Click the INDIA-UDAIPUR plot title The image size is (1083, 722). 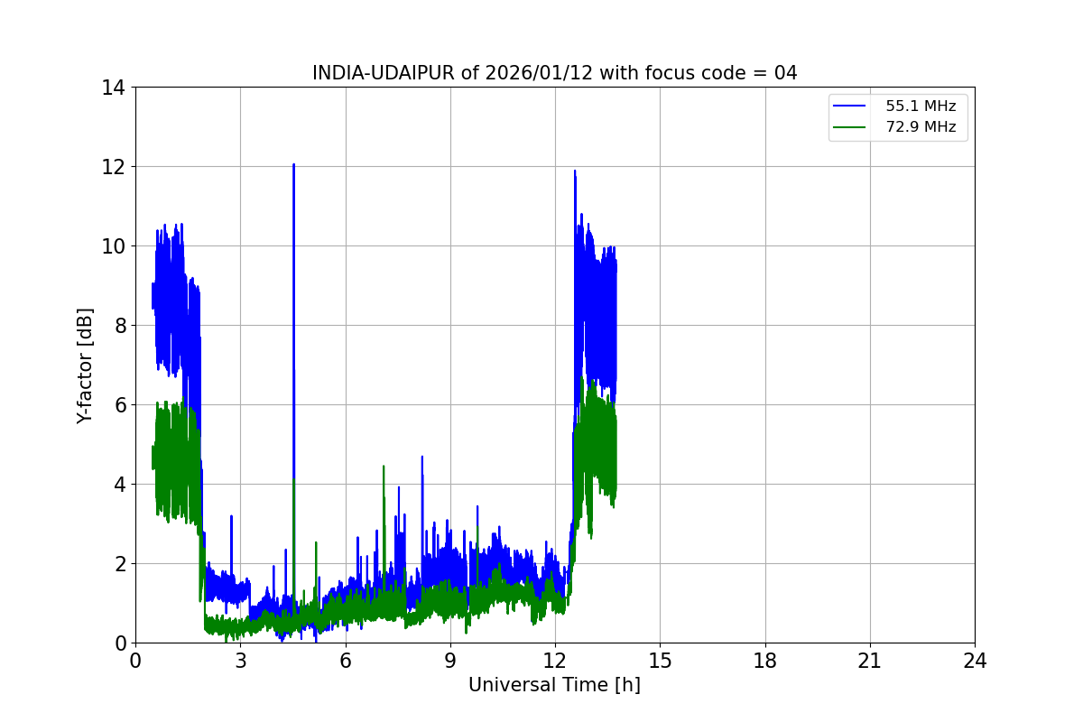[x=555, y=73]
